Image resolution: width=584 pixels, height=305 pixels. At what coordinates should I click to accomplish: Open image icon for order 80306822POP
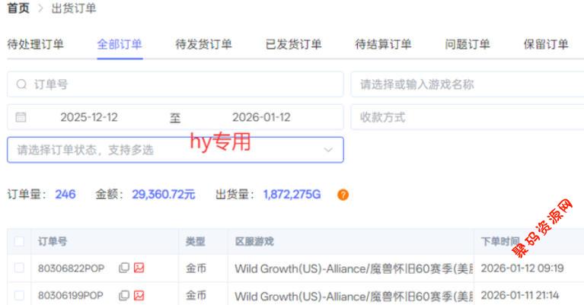pyautogui.click(x=139, y=268)
